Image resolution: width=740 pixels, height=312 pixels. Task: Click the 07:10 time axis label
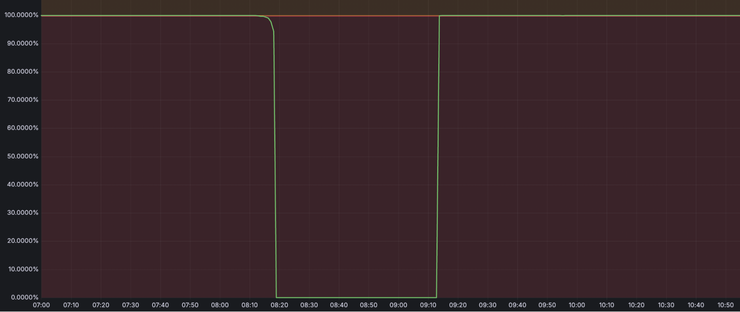71,305
